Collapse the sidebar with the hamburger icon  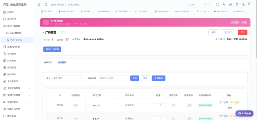[x=39, y=5]
